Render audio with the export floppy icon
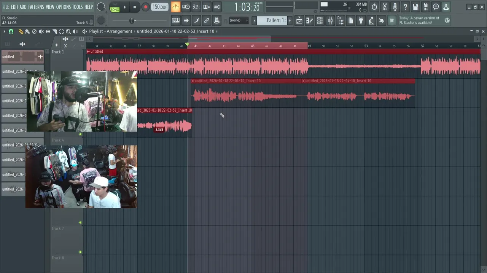The image size is (487, 273). click(x=426, y=7)
